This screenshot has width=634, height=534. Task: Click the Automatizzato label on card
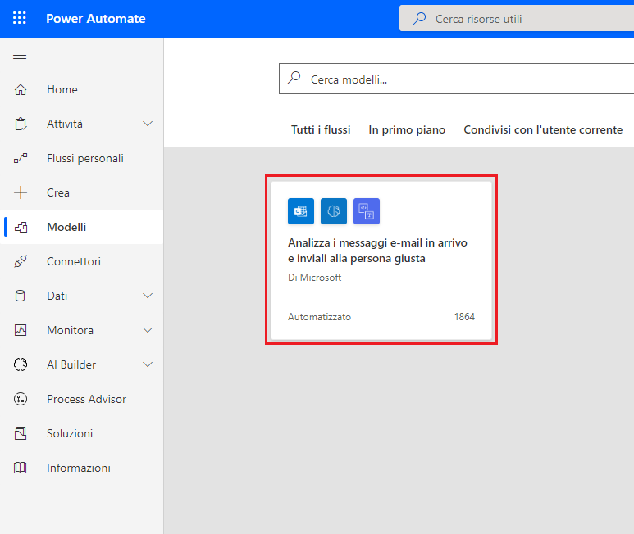pos(319,317)
